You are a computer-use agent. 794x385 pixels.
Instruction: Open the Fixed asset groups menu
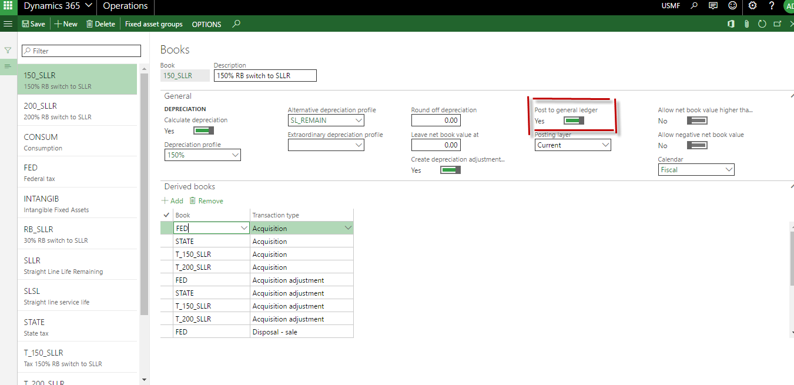154,24
